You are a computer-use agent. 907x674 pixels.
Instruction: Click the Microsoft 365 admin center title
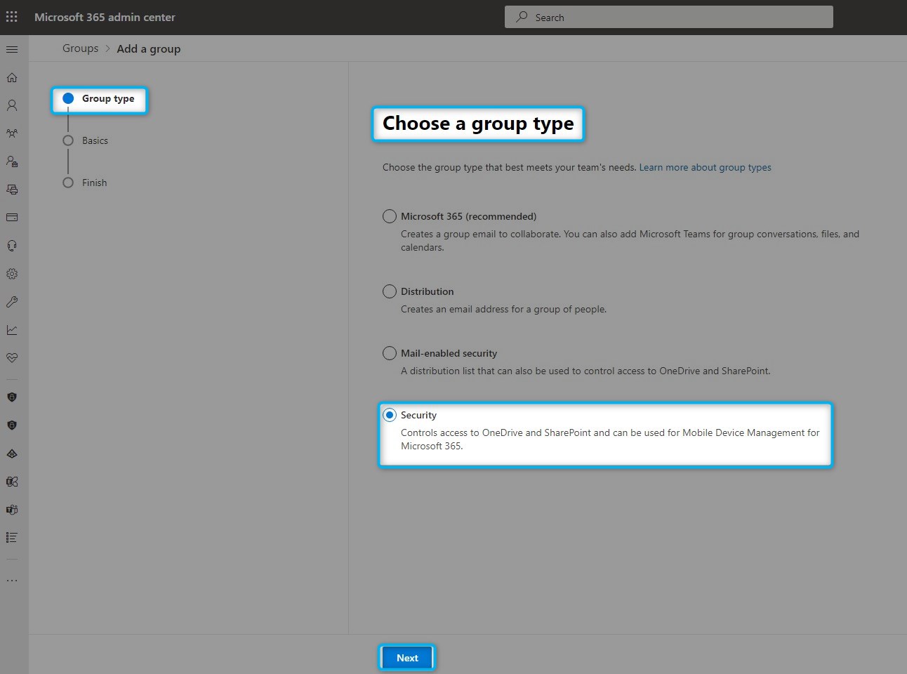(x=105, y=17)
